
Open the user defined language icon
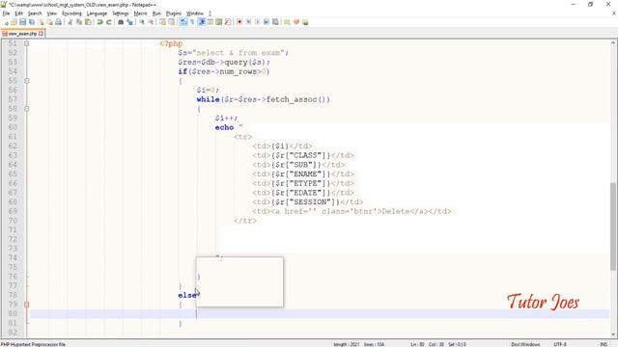[211, 22]
